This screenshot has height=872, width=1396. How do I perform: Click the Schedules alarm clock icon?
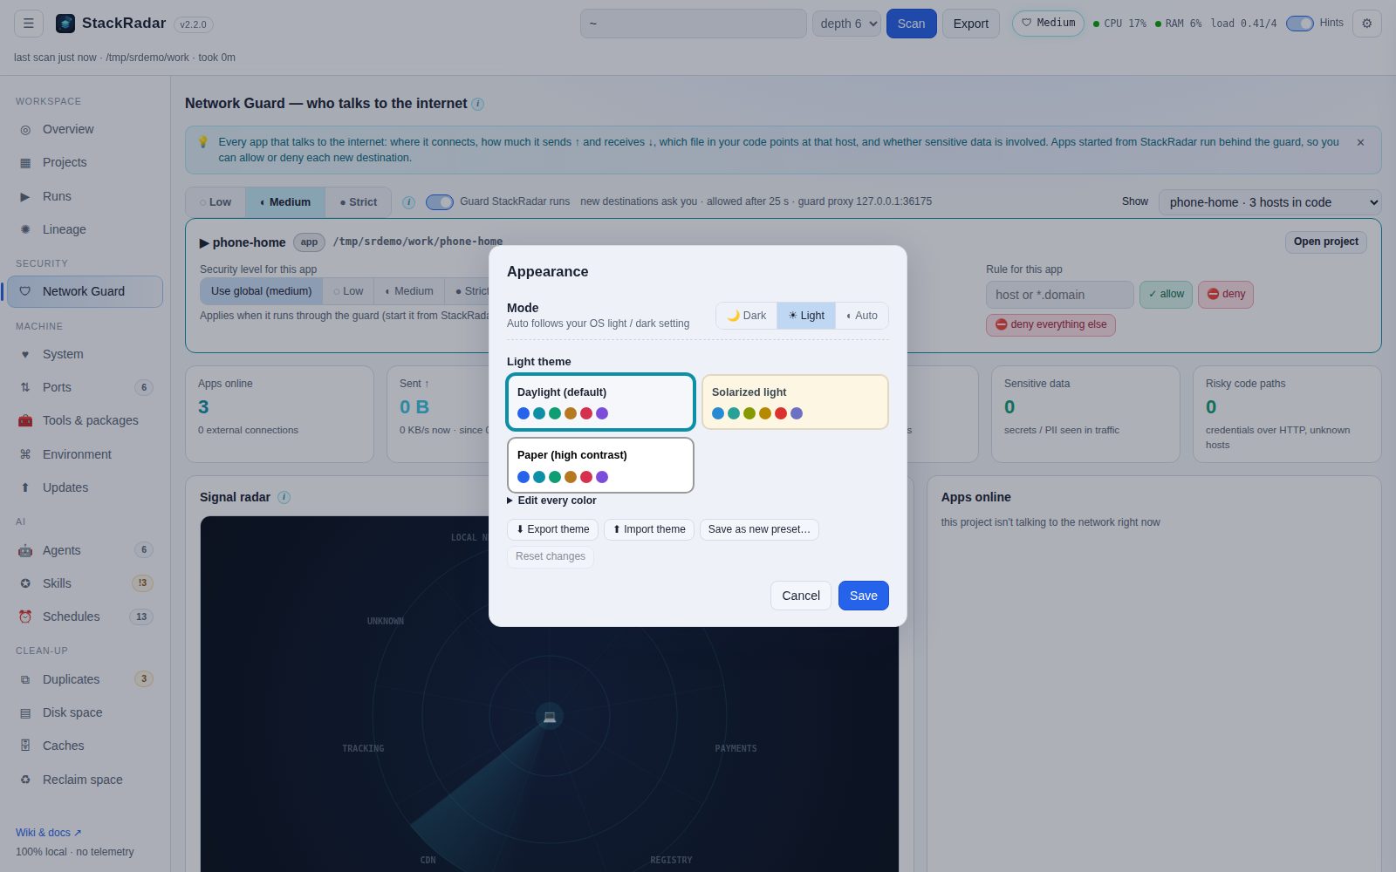point(25,617)
